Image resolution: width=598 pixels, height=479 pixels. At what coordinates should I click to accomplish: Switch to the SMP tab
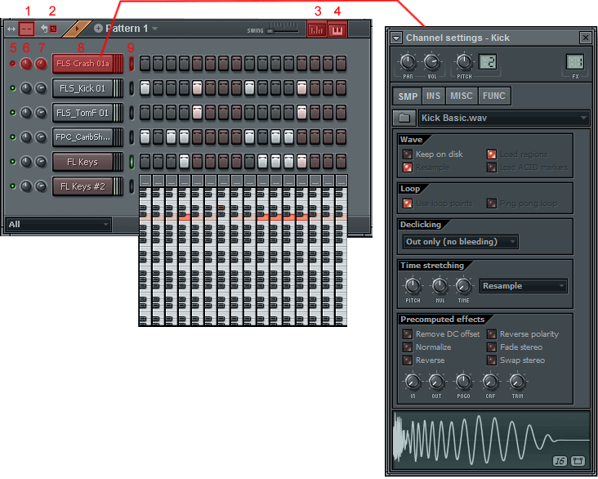[x=408, y=96]
